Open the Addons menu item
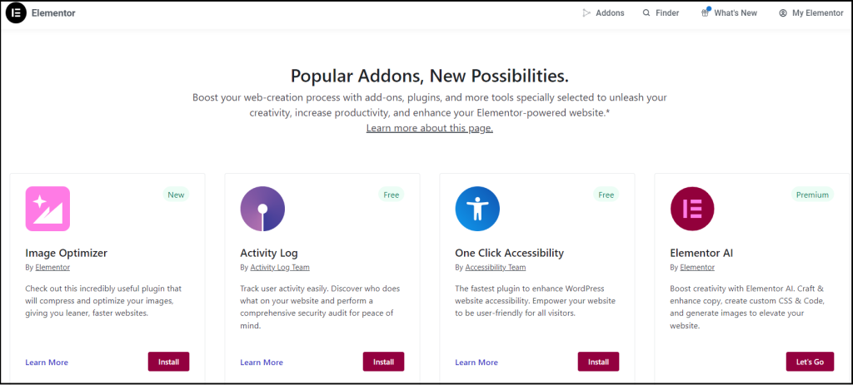 click(x=603, y=13)
